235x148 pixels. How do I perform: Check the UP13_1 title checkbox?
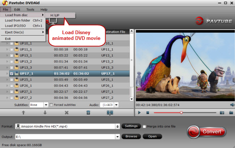click(12, 56)
